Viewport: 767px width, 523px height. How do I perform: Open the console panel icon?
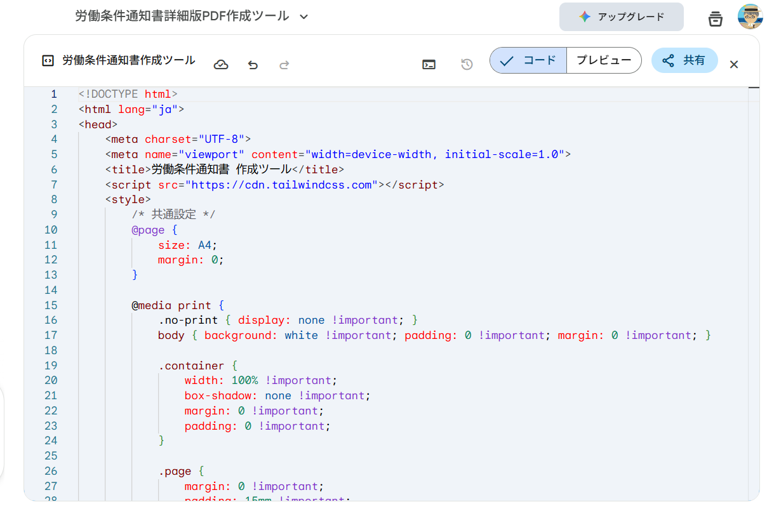click(429, 64)
